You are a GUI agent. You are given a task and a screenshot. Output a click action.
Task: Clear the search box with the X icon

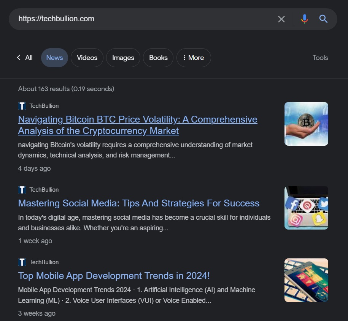(x=281, y=19)
